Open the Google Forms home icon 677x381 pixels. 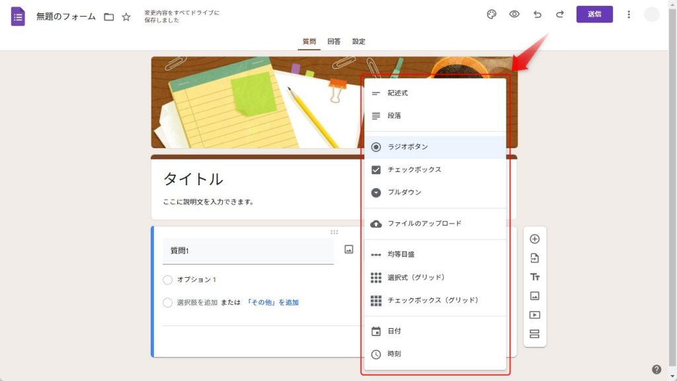tap(18, 17)
